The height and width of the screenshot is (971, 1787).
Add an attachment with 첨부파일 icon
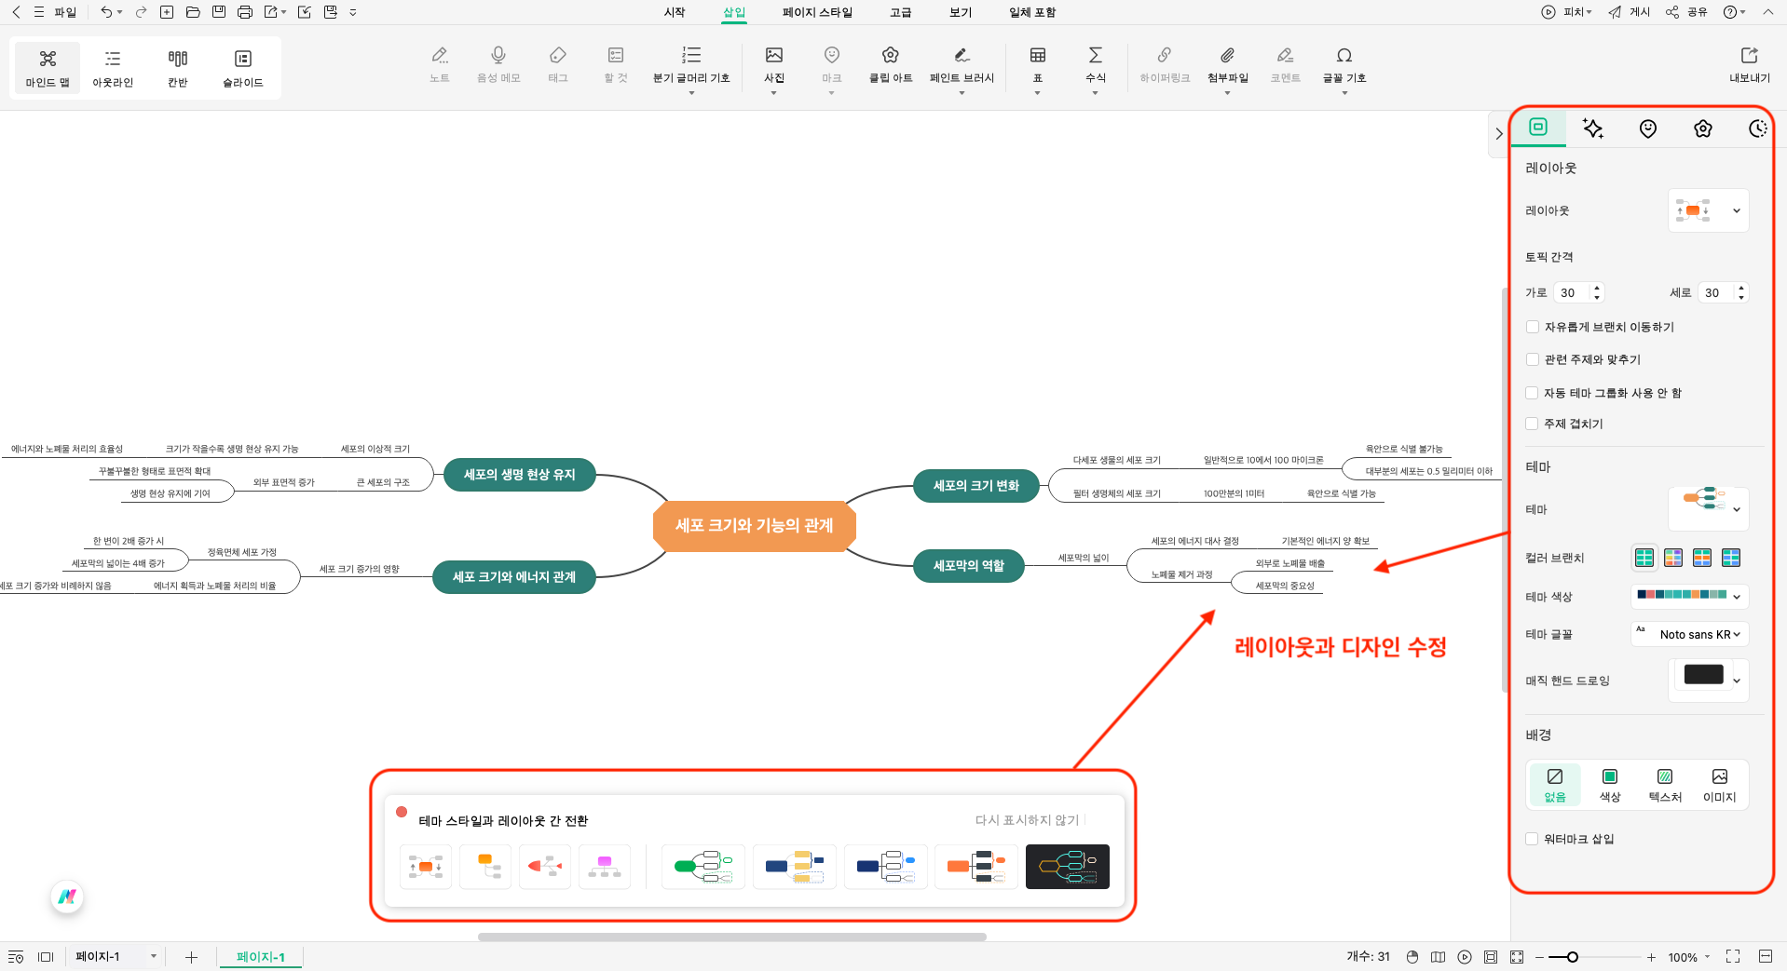pos(1227,65)
